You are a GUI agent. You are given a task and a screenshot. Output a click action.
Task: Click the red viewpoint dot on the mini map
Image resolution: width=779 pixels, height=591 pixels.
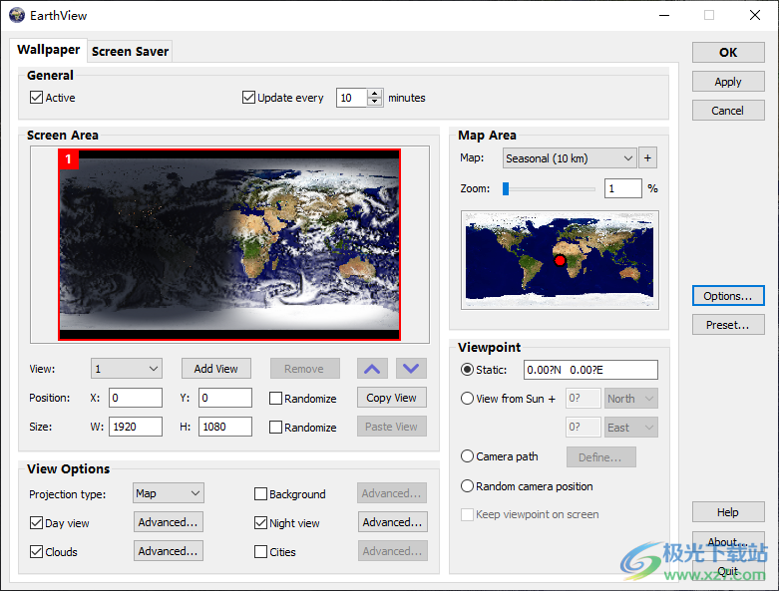[x=560, y=260]
